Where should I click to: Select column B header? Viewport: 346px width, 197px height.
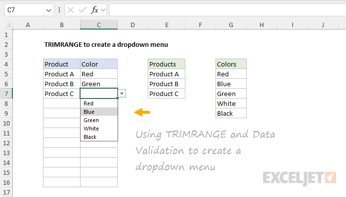(62, 25)
